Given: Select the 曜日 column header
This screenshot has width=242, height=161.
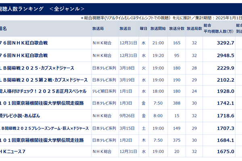Looking at the screenshot, I should click(143, 29).
